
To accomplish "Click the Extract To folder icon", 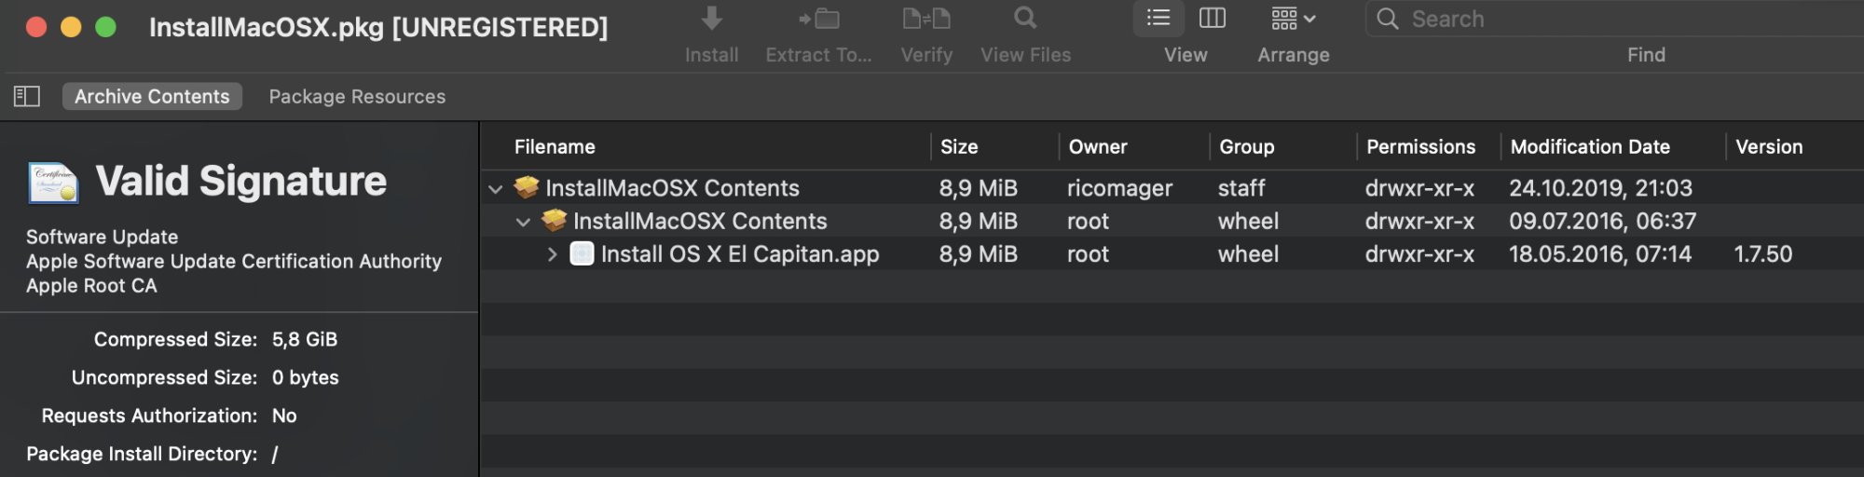I will coord(818,19).
